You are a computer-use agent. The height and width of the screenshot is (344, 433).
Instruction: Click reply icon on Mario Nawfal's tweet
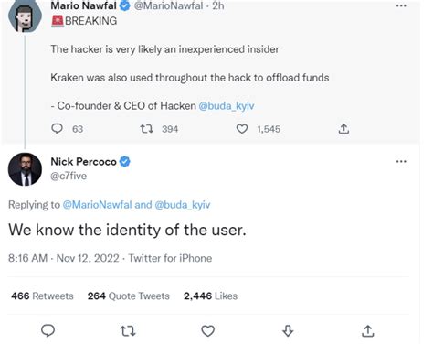click(57, 129)
